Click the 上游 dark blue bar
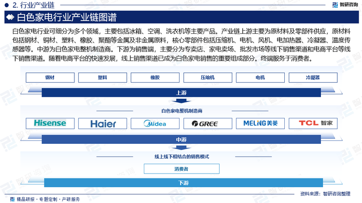This screenshot has height=203, width=362. point(181,92)
